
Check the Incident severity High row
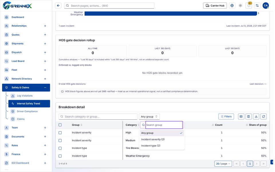(x=60, y=133)
